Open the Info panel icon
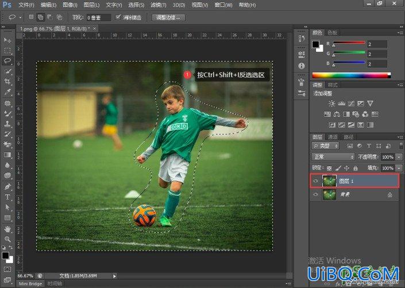The width and height of the screenshot is (405, 288). pyautogui.click(x=302, y=66)
